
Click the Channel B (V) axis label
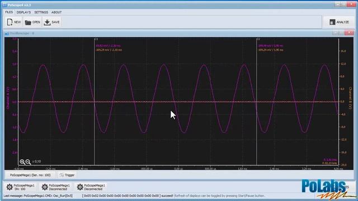pyautogui.click(x=351, y=98)
